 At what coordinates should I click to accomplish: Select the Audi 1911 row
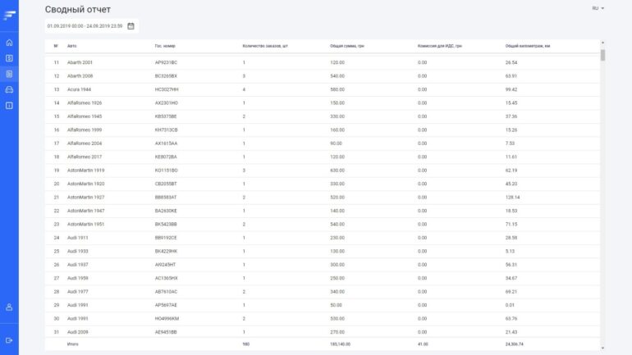click(323, 238)
